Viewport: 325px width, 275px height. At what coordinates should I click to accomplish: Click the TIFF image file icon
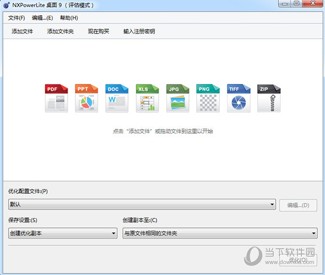[x=238, y=98]
